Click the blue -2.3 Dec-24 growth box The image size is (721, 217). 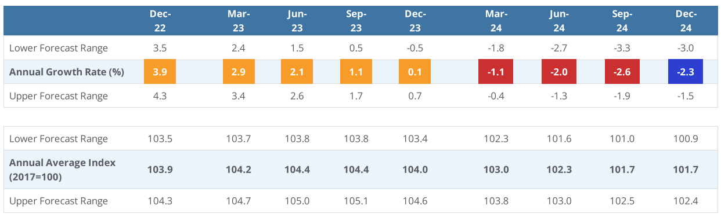[686, 72]
